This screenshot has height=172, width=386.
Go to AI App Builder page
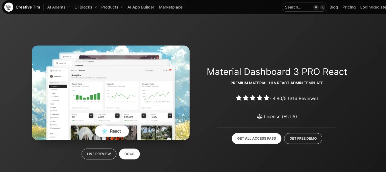(x=141, y=7)
